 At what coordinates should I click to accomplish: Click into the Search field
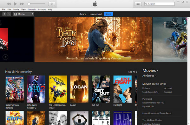pyautogui.click(x=160, y=4)
